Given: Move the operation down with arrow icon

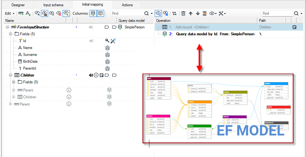Looking at the screenshot, I should 198,13.
